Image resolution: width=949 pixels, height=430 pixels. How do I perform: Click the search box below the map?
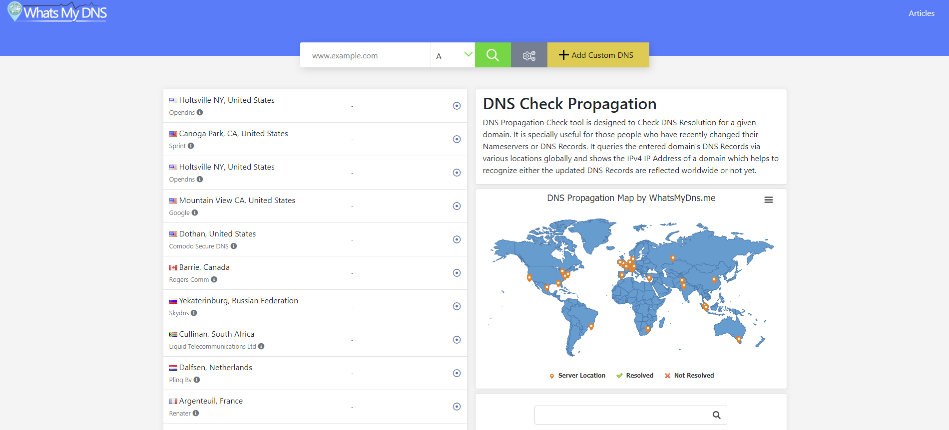pyautogui.click(x=630, y=415)
